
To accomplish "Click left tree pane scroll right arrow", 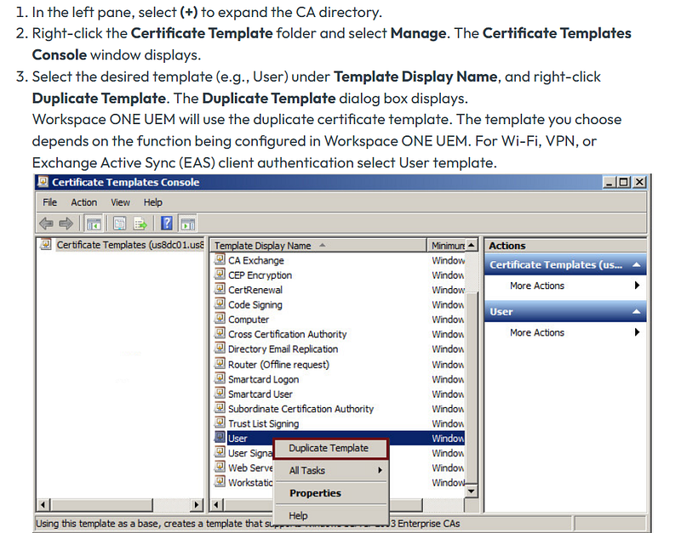I will [197, 505].
